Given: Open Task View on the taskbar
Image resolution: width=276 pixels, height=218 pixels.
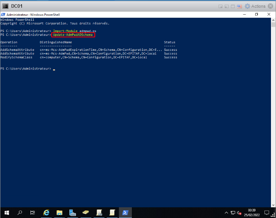Looking at the screenshot, I should [x=33, y=212].
